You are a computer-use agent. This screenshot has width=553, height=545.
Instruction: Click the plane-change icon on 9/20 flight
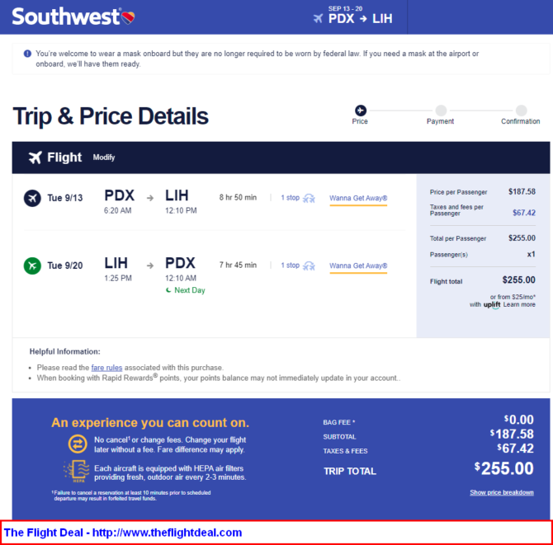pyautogui.click(x=309, y=266)
